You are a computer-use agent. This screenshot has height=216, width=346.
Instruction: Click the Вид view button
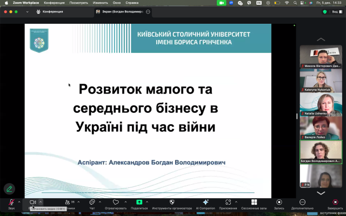tap(335, 11)
